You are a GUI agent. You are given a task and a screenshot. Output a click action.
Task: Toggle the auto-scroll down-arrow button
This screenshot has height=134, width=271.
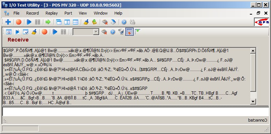coord(129,32)
